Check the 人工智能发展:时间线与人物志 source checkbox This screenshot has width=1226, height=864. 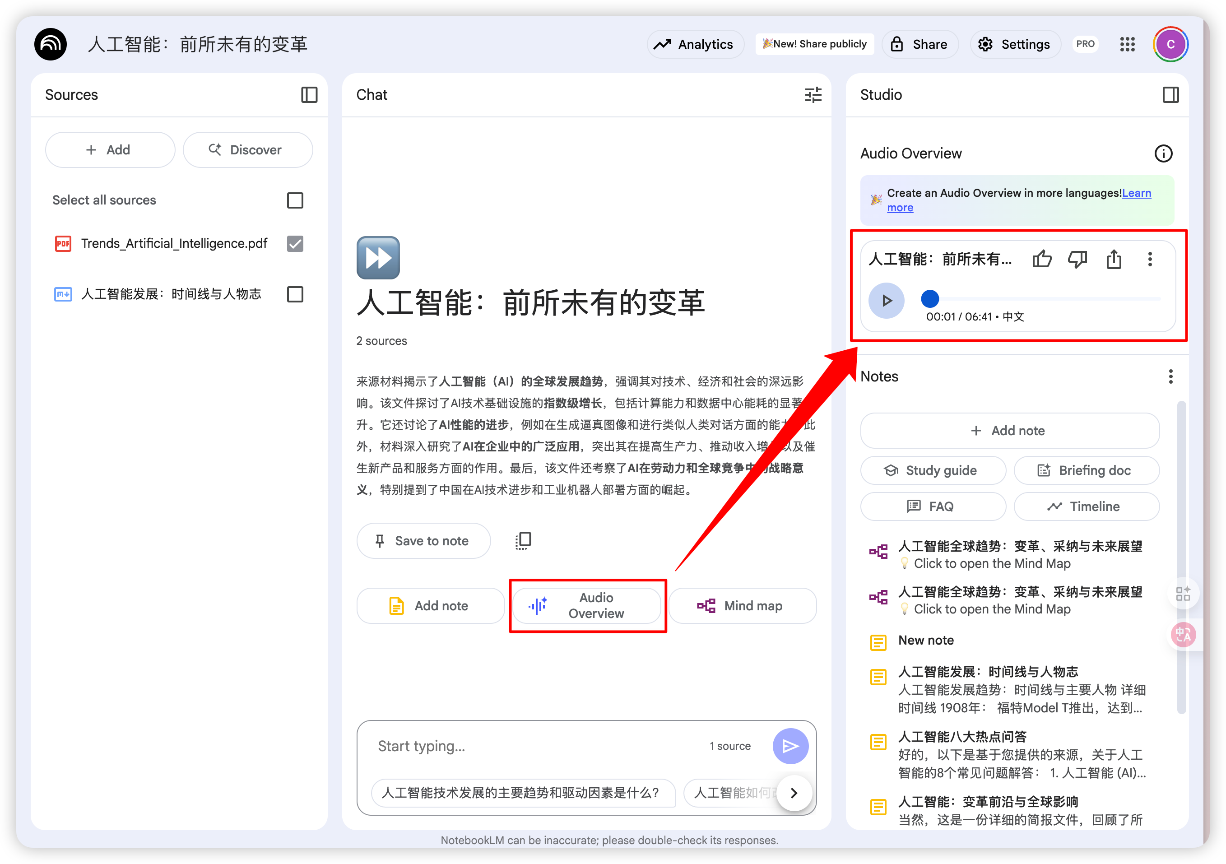click(295, 294)
